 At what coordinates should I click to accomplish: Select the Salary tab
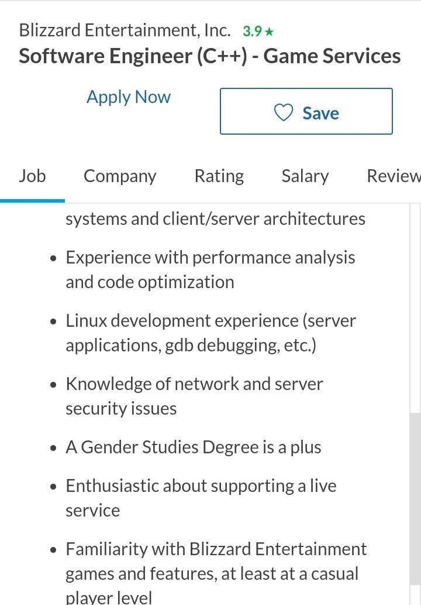pyautogui.click(x=305, y=176)
